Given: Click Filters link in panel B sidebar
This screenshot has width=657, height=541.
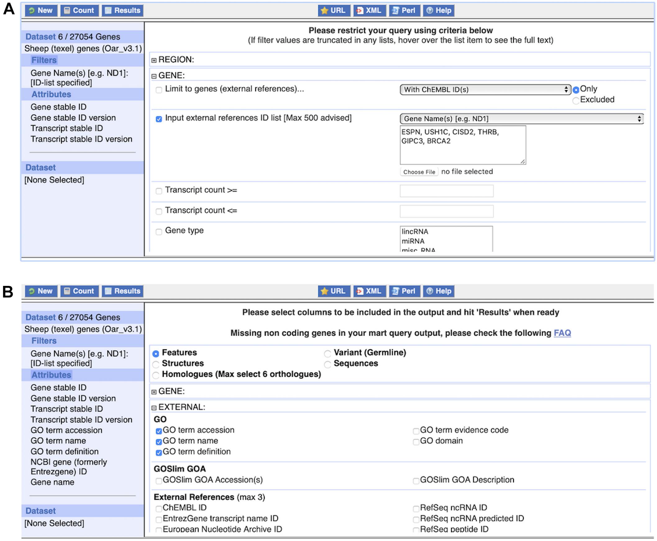Looking at the screenshot, I should tap(44, 341).
